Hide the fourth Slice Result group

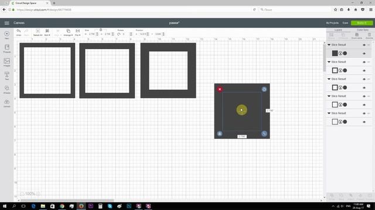(364, 96)
